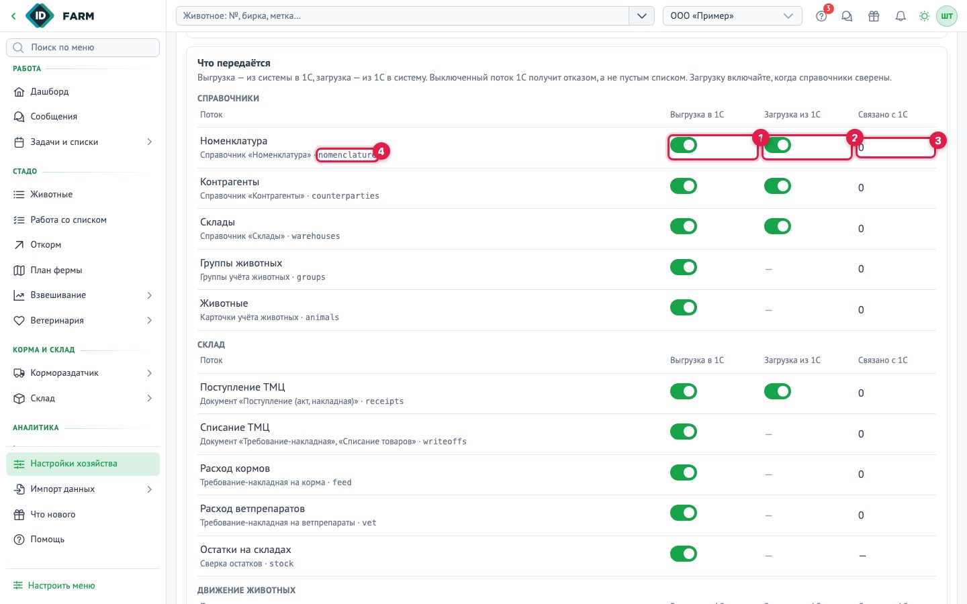
Task: Expand the Ветеринария submenu
Action: [x=149, y=321]
